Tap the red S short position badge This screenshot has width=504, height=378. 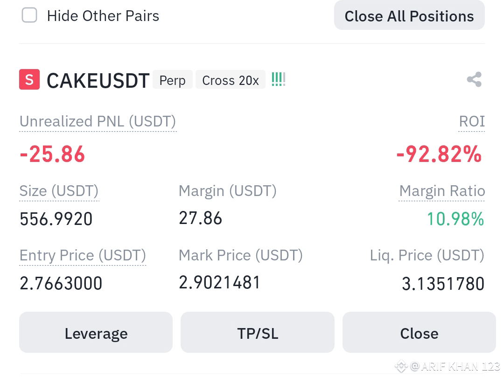[x=29, y=79]
